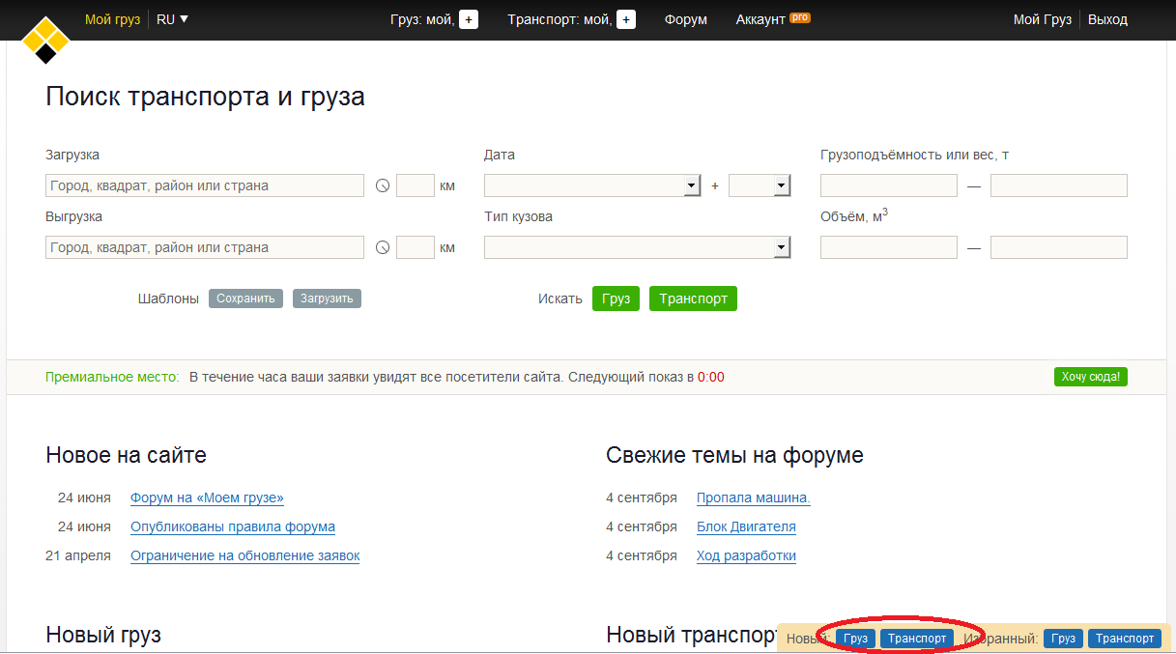This screenshot has width=1176, height=654.
Task: Click Груз button under Избранный
Action: [x=1063, y=639]
